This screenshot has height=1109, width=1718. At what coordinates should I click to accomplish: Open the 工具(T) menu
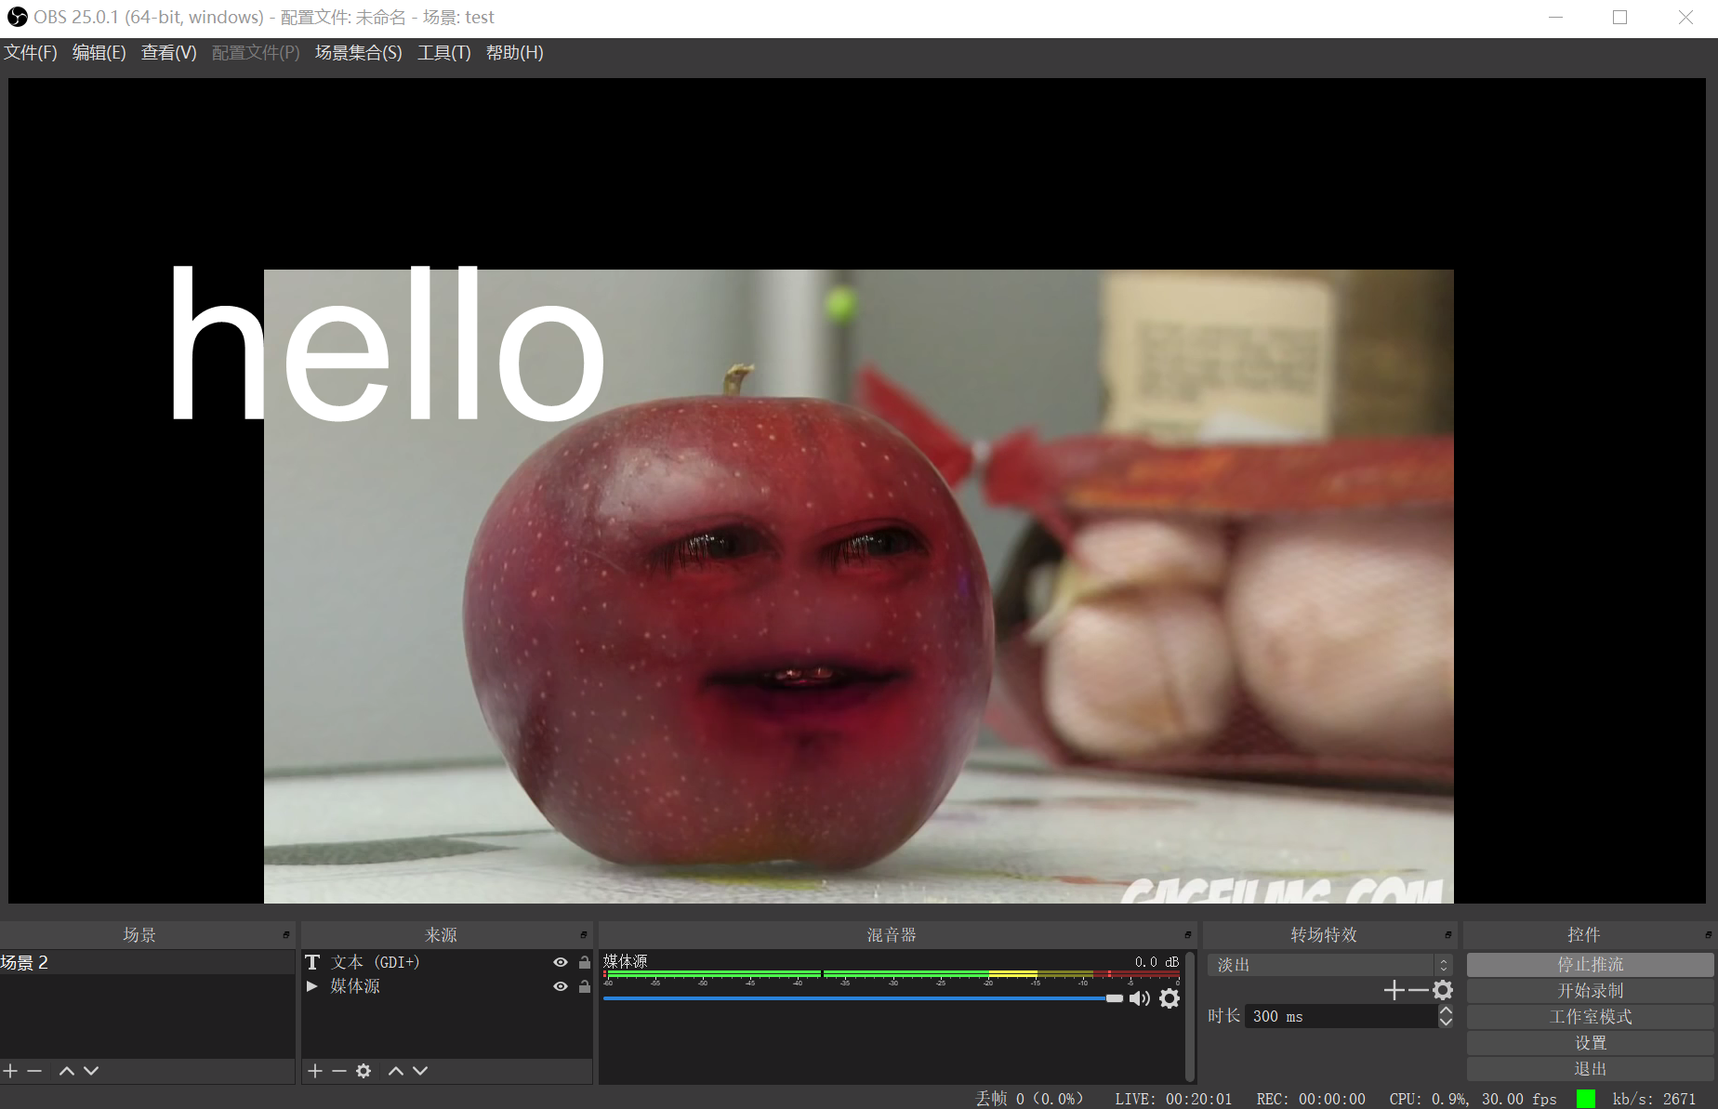tap(444, 53)
